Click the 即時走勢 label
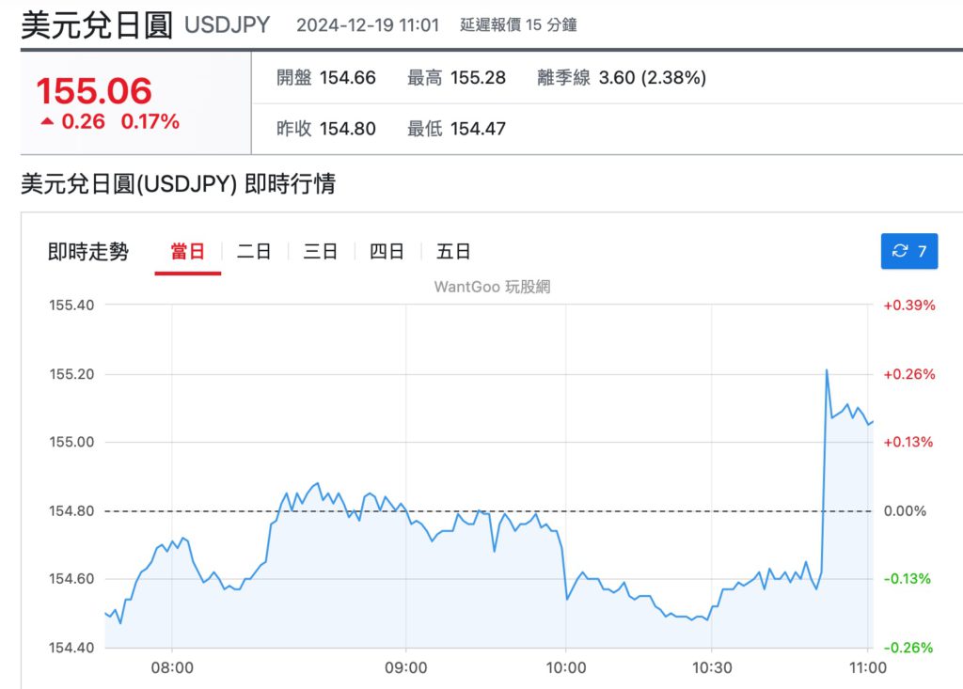963x689 pixels. tap(88, 252)
